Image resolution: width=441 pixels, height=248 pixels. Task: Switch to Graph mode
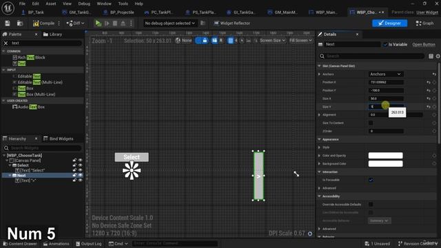pos(424,23)
